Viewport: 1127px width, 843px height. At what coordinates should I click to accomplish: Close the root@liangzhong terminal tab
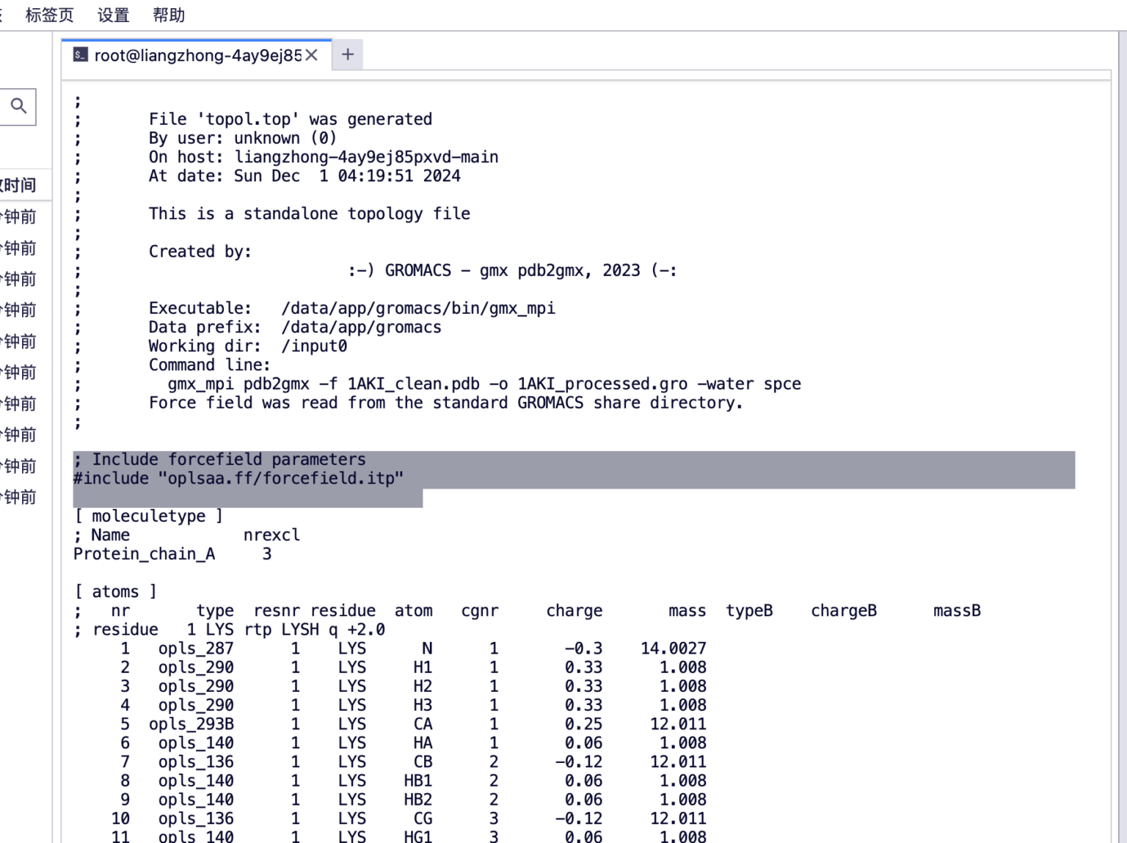click(312, 56)
